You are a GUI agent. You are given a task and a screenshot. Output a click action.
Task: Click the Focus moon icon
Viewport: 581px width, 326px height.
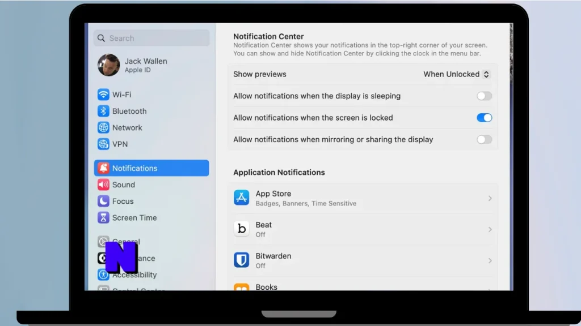tap(103, 201)
